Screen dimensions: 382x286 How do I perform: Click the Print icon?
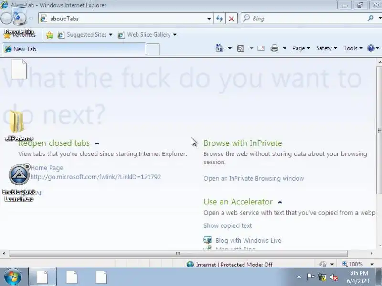pos(274,48)
